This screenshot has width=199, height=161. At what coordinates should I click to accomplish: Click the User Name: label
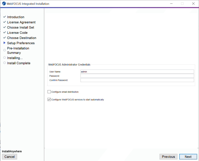coord(55,72)
